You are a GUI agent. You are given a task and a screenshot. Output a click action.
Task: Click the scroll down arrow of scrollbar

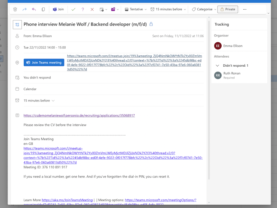point(209,203)
